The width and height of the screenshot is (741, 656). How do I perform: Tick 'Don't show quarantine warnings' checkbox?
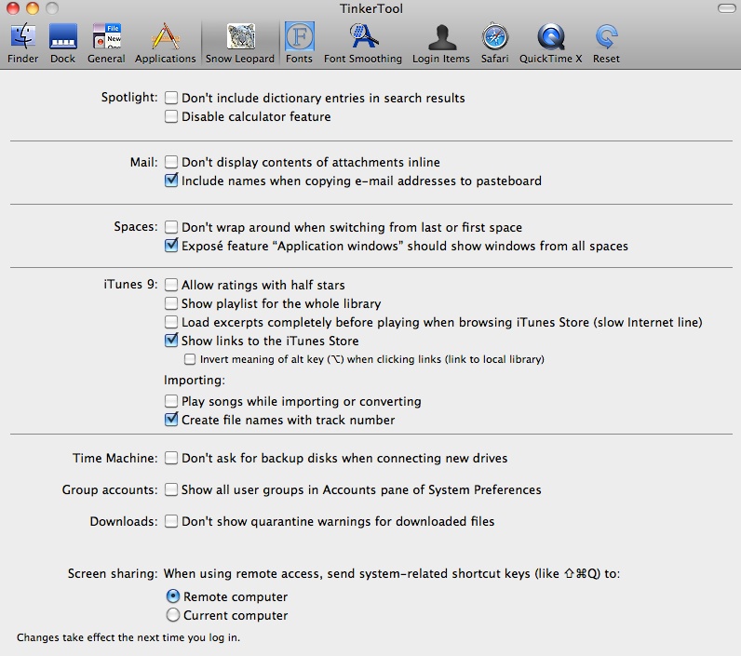tap(171, 521)
